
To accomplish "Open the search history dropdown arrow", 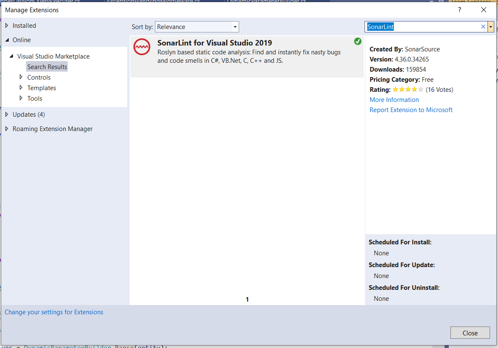I will point(491,27).
